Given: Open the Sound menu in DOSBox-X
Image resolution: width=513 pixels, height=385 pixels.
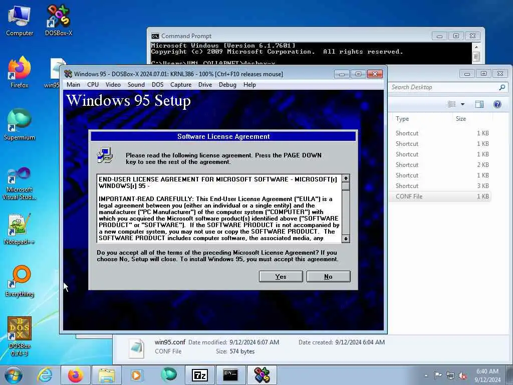Looking at the screenshot, I should pyautogui.click(x=136, y=84).
